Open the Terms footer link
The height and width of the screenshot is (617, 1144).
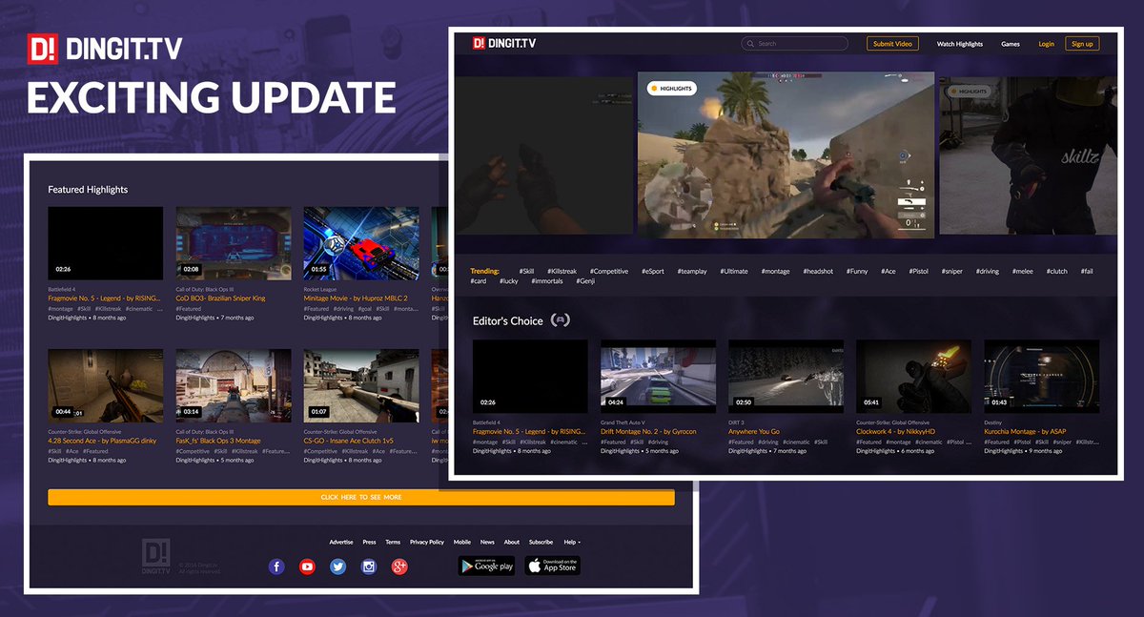pyautogui.click(x=393, y=542)
